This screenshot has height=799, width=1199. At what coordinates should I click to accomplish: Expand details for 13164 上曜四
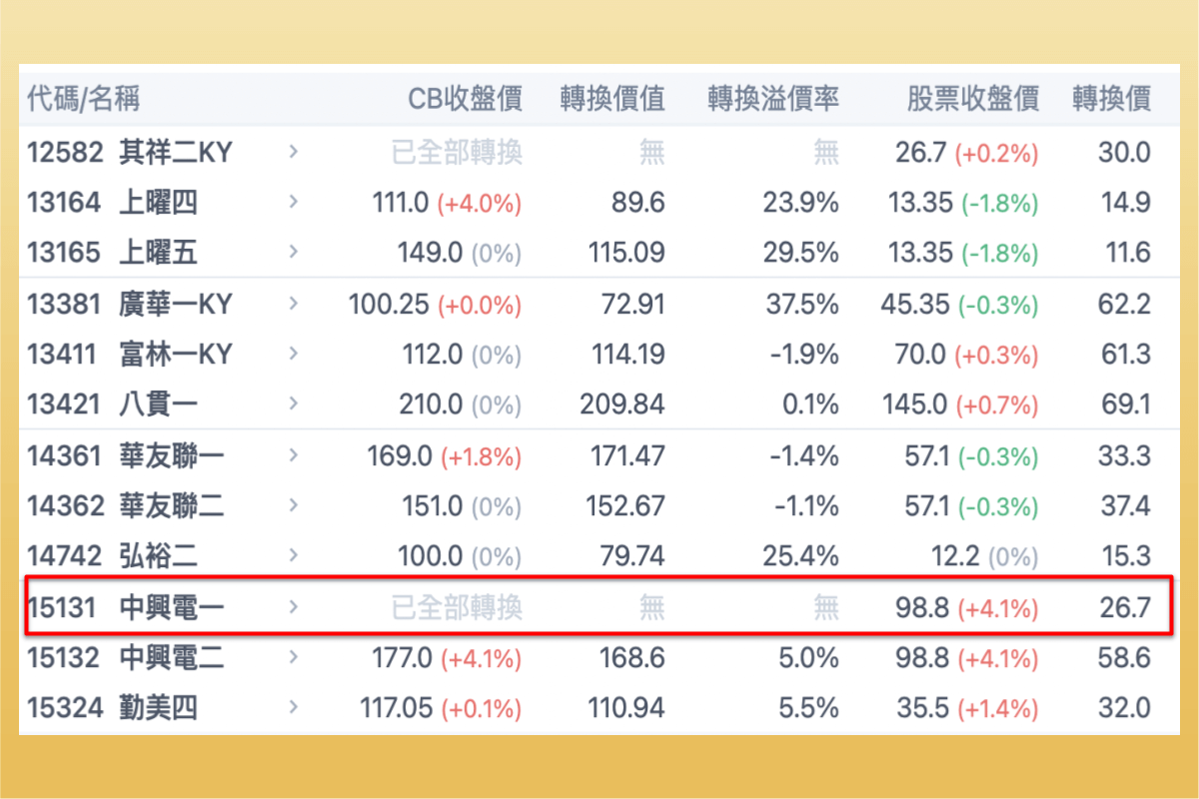[293, 202]
